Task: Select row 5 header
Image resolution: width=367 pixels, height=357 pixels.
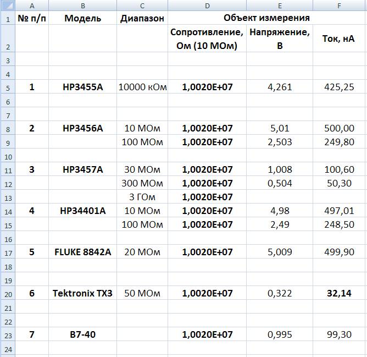Action: point(8,87)
